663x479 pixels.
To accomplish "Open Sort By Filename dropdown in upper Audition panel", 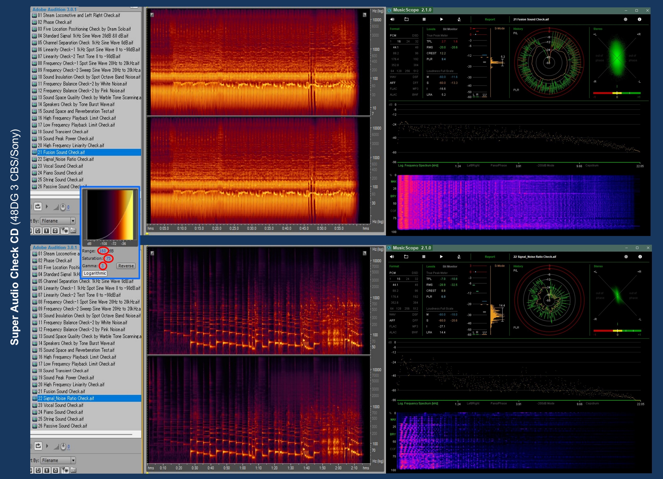I will point(58,221).
